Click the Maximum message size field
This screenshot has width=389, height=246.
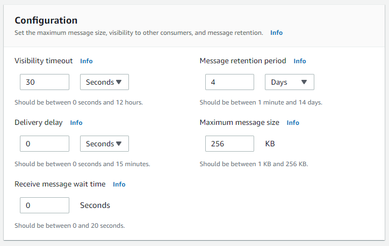click(x=230, y=144)
